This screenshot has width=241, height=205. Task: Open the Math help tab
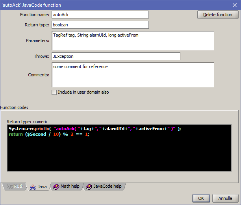click(67, 187)
